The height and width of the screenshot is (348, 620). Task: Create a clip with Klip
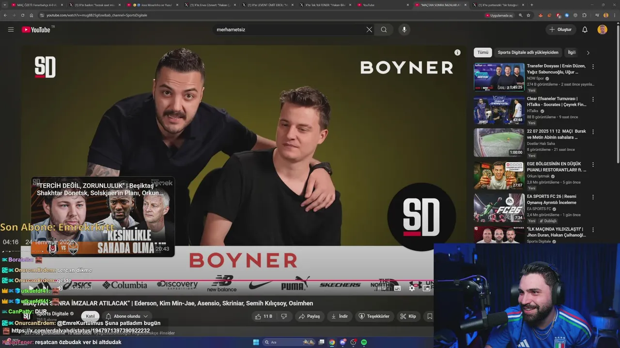407,316
